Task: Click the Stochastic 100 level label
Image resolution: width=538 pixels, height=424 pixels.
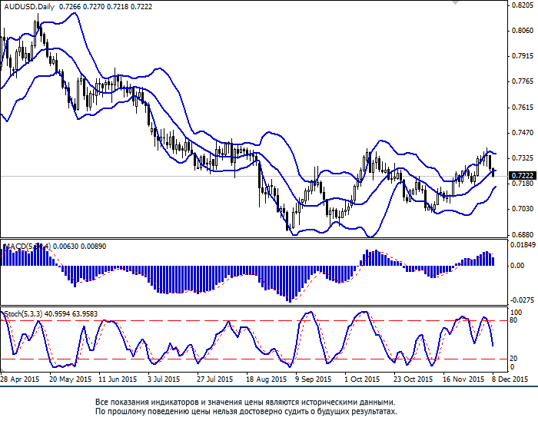Action: tap(516, 313)
